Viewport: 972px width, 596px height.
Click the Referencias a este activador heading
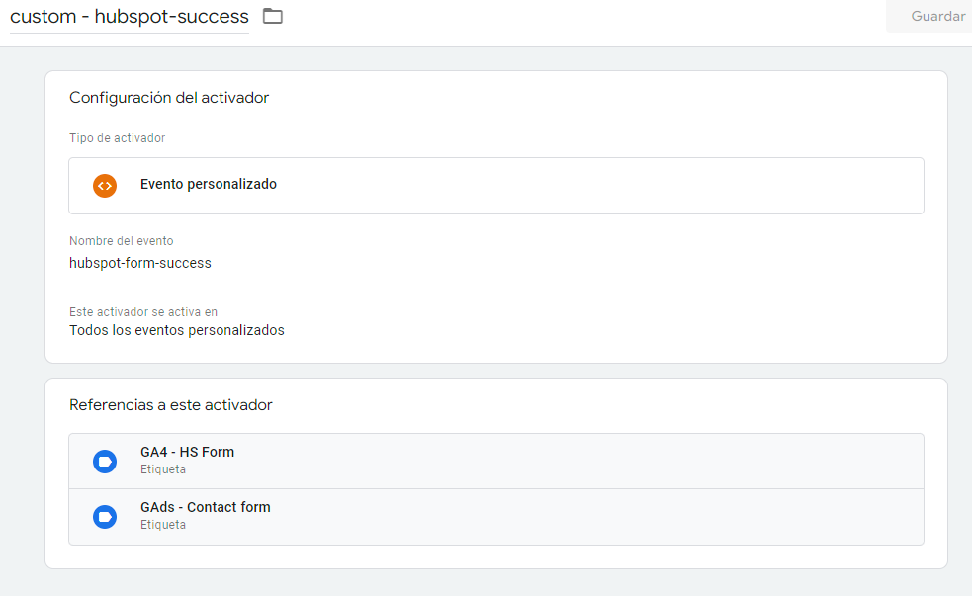(171, 405)
